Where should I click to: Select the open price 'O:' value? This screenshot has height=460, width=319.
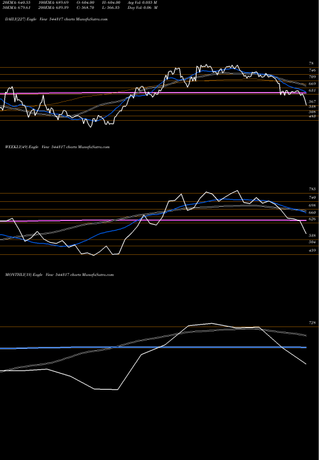coord(85,3)
